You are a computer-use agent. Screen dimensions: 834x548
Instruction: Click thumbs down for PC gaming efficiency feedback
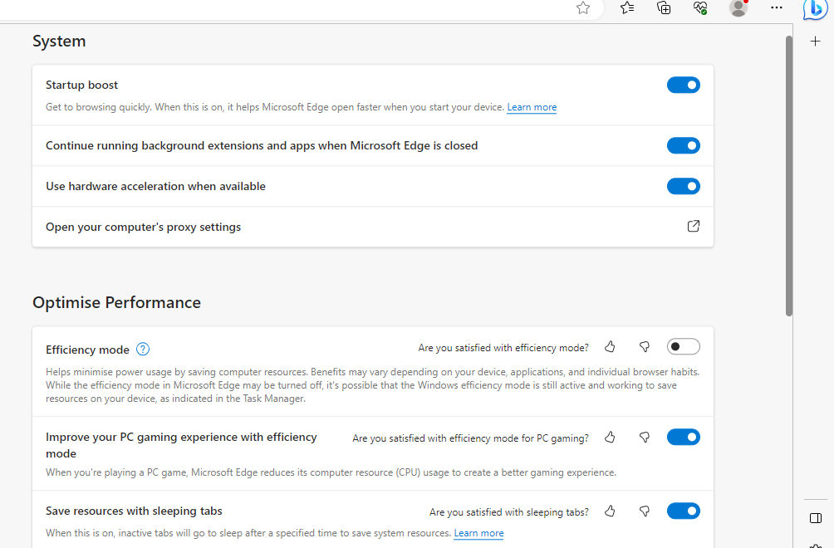pyautogui.click(x=644, y=437)
